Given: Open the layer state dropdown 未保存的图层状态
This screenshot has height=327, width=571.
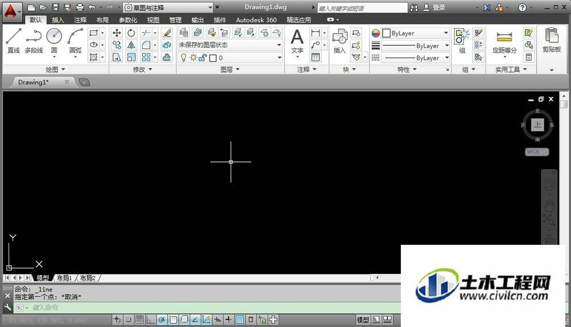Looking at the screenshot, I should (x=230, y=45).
